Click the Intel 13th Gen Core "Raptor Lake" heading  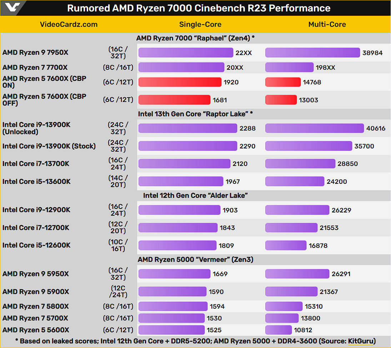point(196,114)
